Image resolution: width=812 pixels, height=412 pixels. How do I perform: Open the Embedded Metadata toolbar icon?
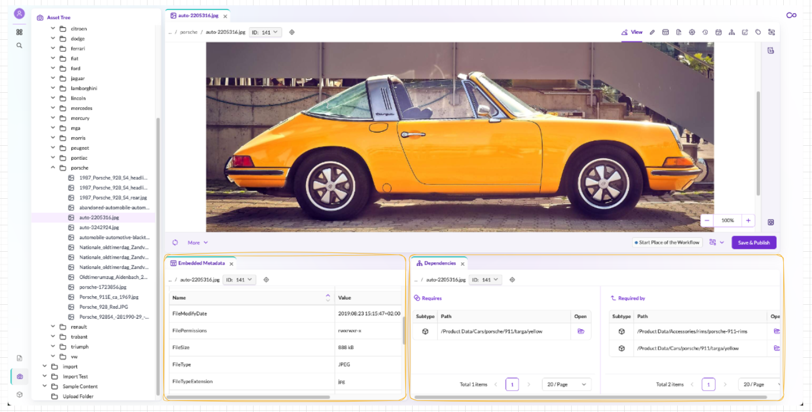click(665, 32)
